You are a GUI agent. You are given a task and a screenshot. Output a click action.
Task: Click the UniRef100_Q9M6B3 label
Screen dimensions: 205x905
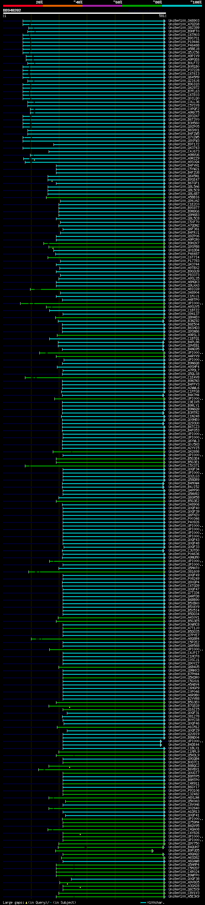coord(184,215)
